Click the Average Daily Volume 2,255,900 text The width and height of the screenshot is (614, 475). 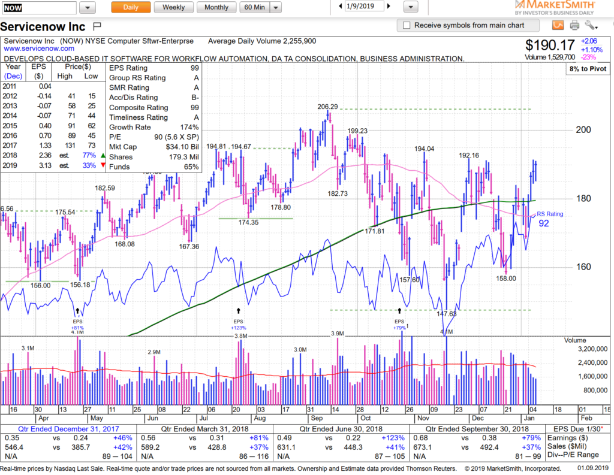pos(262,41)
